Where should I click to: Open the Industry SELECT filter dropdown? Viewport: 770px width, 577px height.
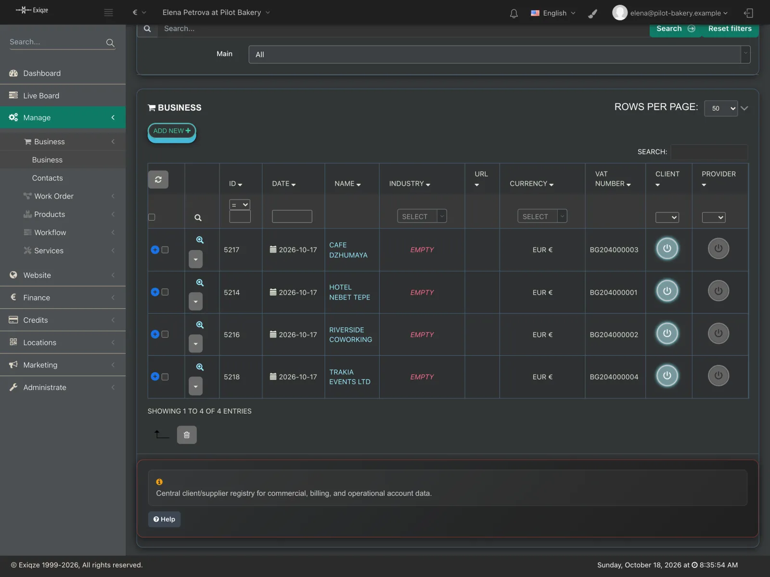coord(422,216)
